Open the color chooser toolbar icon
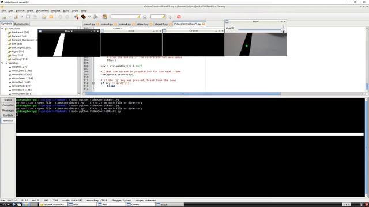Screen dimensions: 369x207 point(104,17)
